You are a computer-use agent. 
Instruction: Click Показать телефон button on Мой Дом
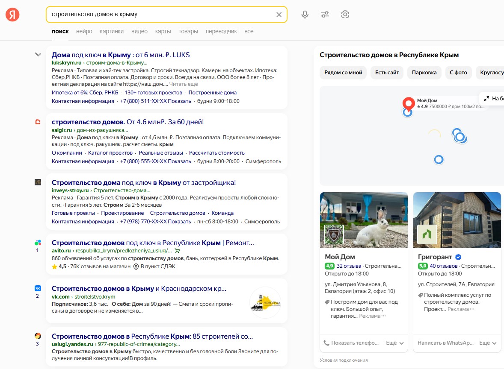(351, 343)
